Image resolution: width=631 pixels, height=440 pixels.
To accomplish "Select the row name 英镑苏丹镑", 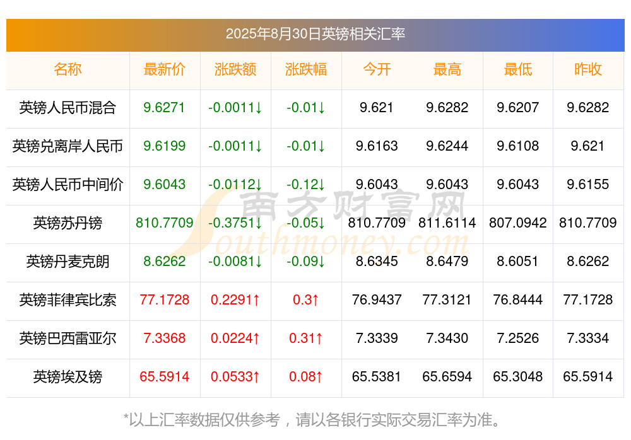I will pos(68,223).
